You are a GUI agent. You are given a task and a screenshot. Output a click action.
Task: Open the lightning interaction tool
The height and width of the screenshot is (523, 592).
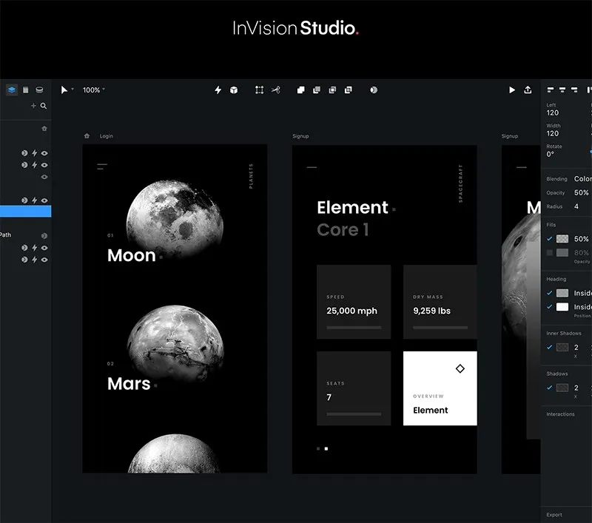click(218, 90)
